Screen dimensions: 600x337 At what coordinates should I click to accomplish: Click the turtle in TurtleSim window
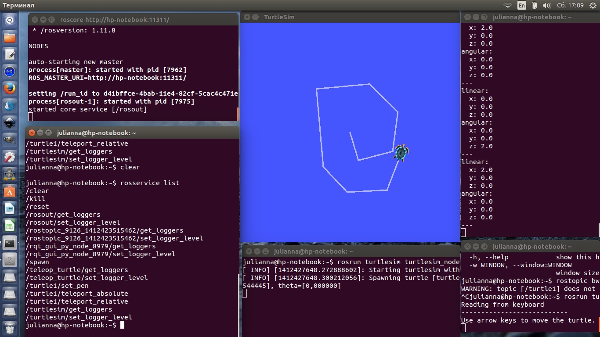click(401, 152)
